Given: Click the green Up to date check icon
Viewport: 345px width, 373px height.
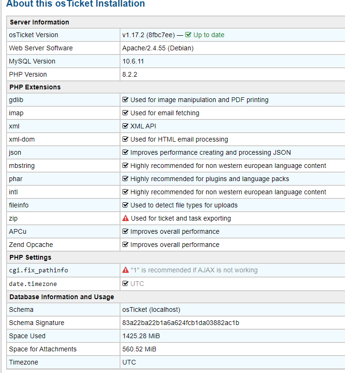Looking at the screenshot, I should 188,35.
